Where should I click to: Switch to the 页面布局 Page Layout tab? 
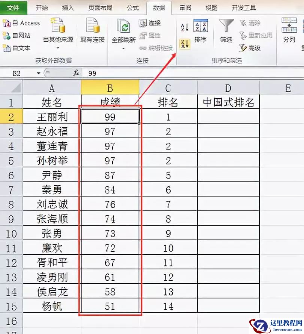tap(100, 8)
